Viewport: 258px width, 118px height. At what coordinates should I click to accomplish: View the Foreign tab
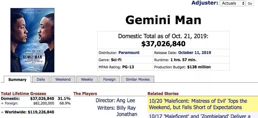pyautogui.click(x=109, y=80)
